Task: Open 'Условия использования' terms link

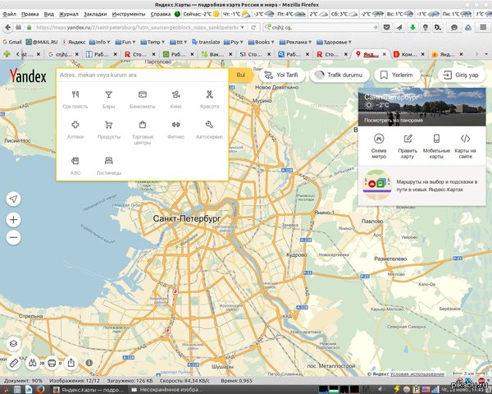Action: coord(417,374)
